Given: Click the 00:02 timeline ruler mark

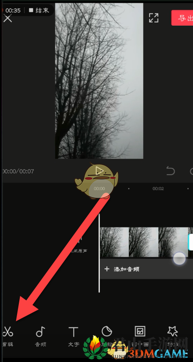Looking at the screenshot, I should pos(158,189).
